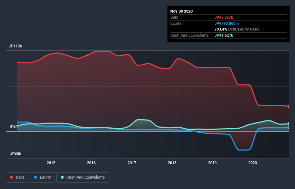Click the teal Cash endpoint marker
295x189 pixels.
289,124
